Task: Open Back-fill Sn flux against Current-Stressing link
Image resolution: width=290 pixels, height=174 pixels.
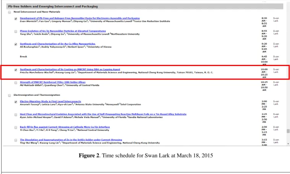Action: [65, 127]
